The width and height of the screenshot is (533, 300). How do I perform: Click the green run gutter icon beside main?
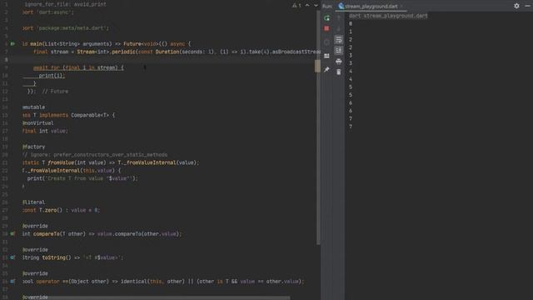click(12, 44)
